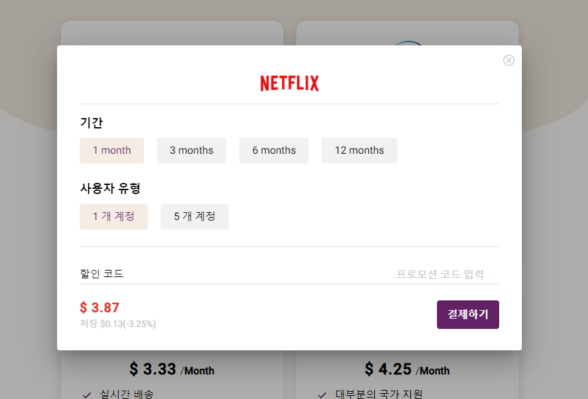
Task: Choose the 6 months duration option
Action: click(x=274, y=151)
